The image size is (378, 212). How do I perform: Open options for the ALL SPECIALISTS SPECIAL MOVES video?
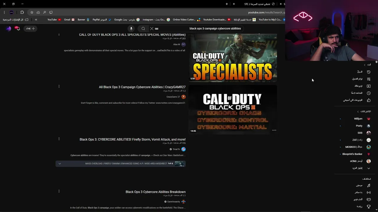(59, 34)
